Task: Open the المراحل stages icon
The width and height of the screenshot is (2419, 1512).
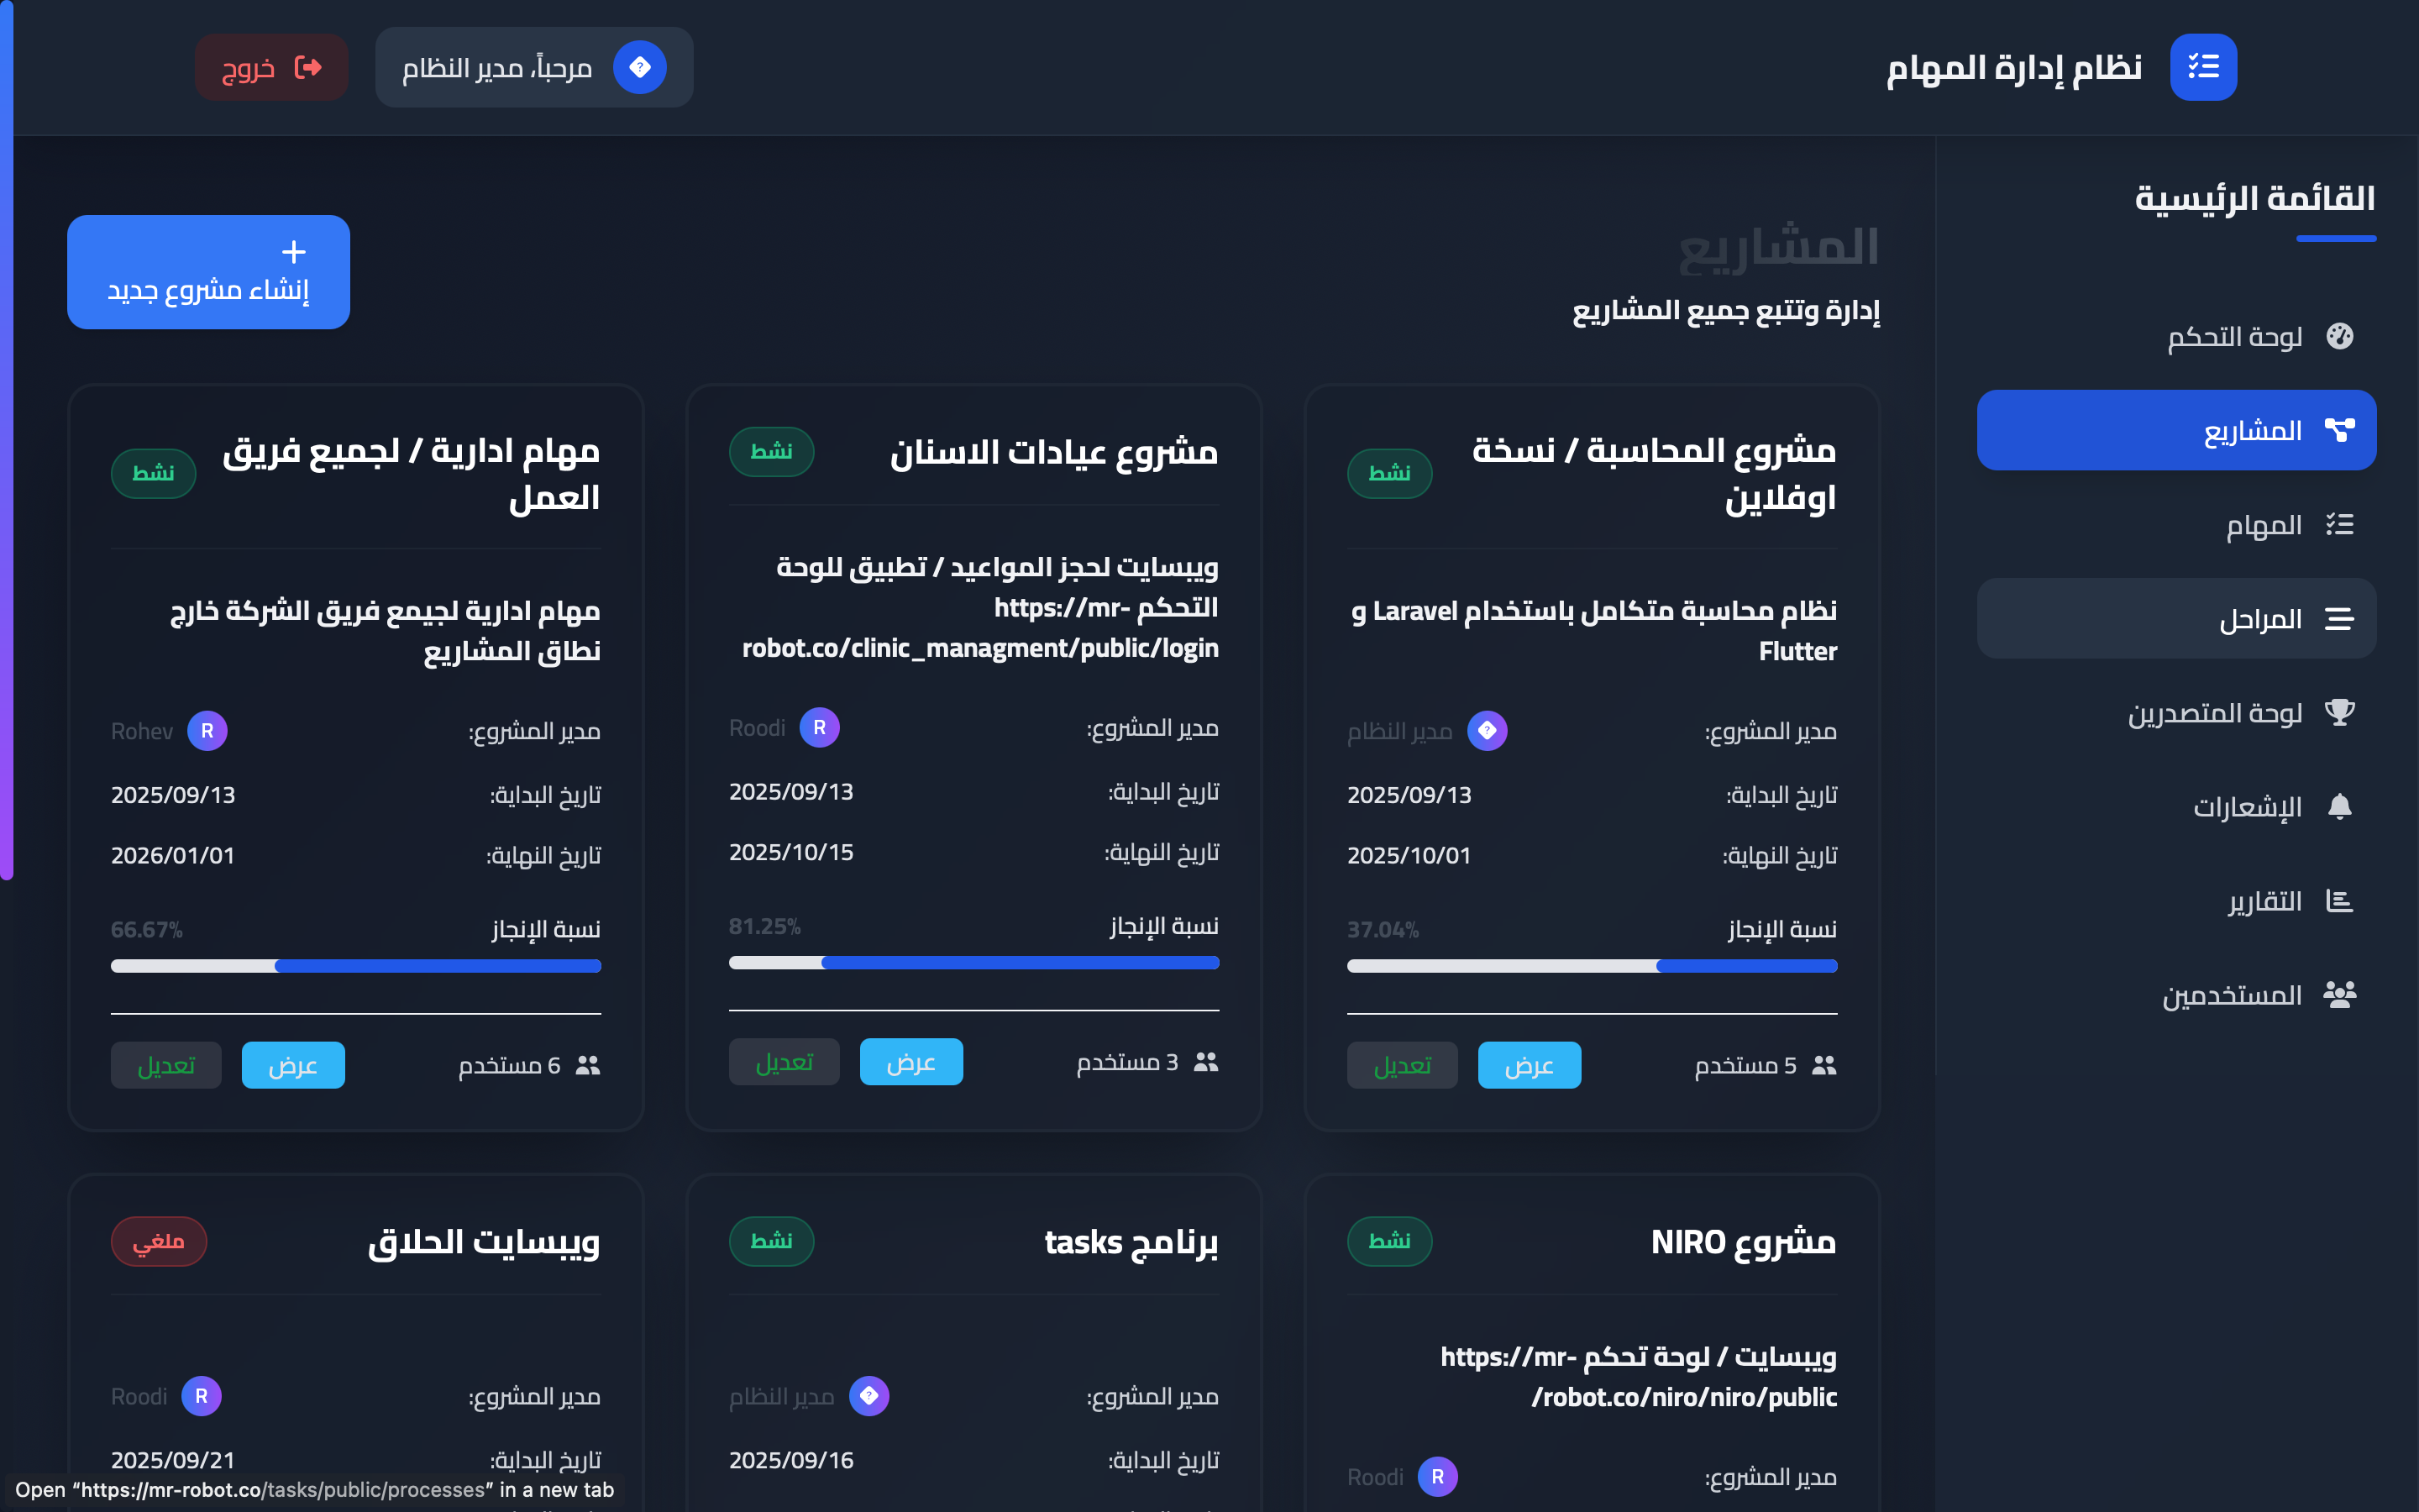Action: tap(2339, 618)
